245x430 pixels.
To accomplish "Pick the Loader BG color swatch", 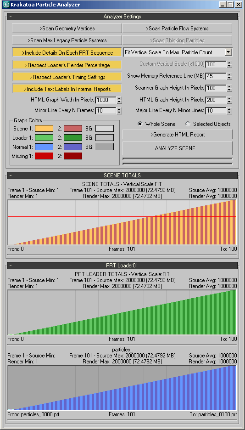I will 105,138.
